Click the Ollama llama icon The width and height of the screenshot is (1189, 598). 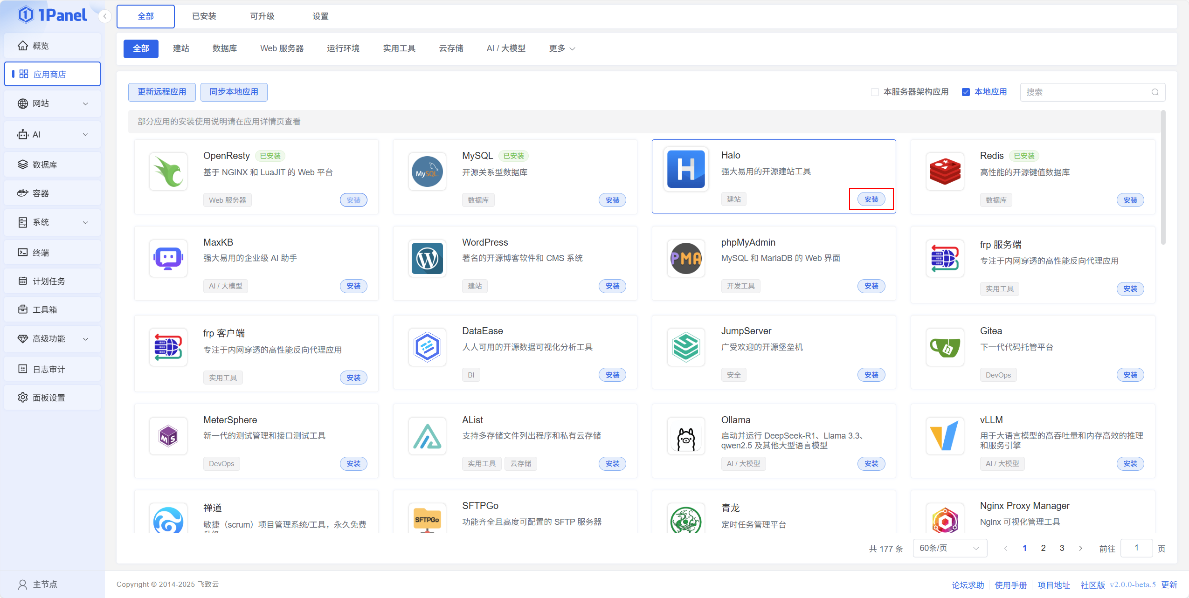point(686,436)
